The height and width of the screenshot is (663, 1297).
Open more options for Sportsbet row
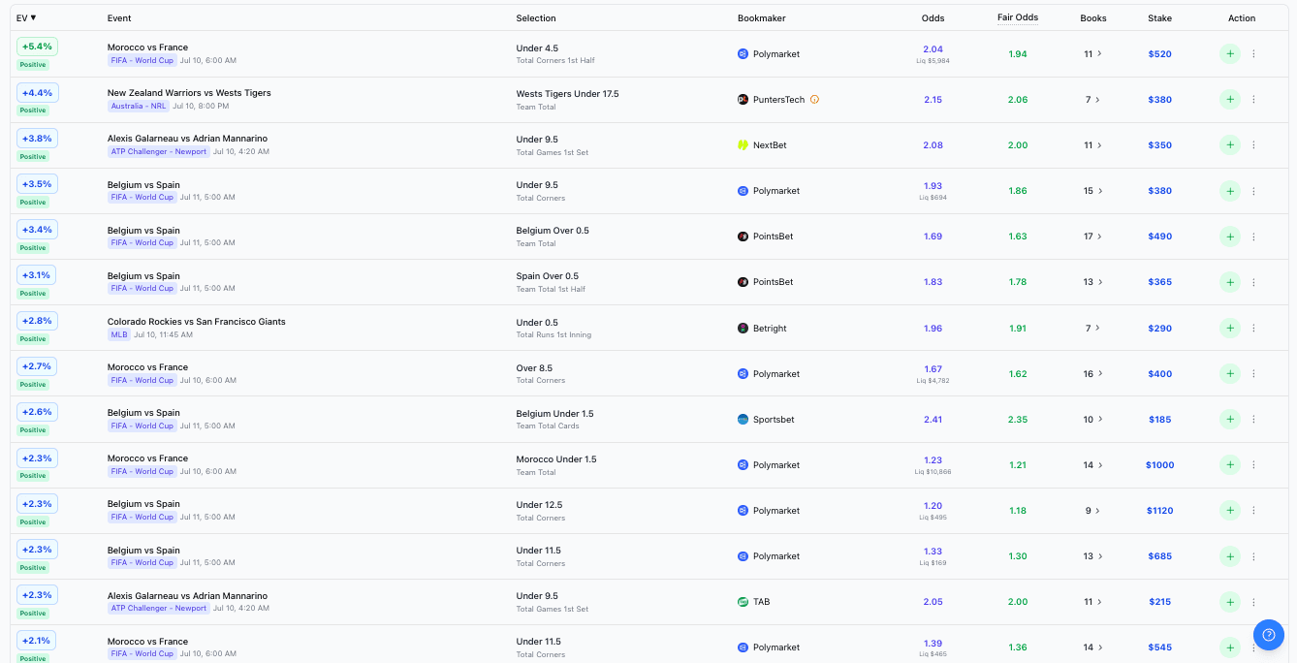tap(1253, 420)
